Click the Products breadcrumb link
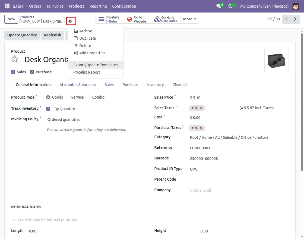The image size is (304, 239). tap(27, 17)
